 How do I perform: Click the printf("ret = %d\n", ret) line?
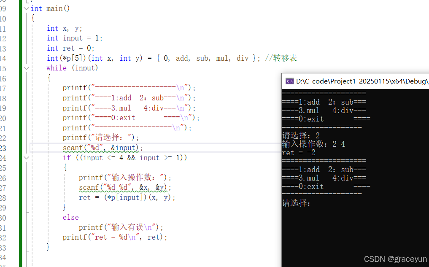pos(115,237)
